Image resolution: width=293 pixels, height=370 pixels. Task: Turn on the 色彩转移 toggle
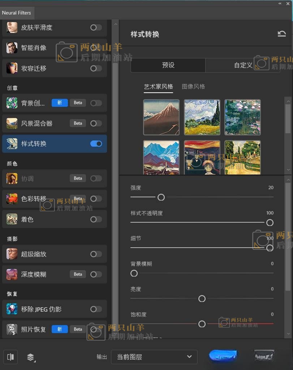tap(96, 199)
